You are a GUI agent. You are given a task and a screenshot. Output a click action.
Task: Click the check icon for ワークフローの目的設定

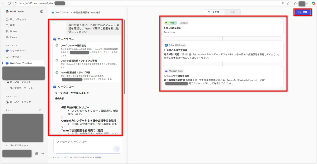57,46
